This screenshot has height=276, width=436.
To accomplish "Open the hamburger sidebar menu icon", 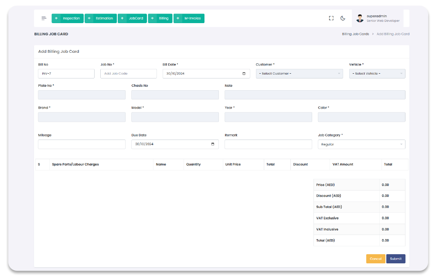I will [44, 18].
